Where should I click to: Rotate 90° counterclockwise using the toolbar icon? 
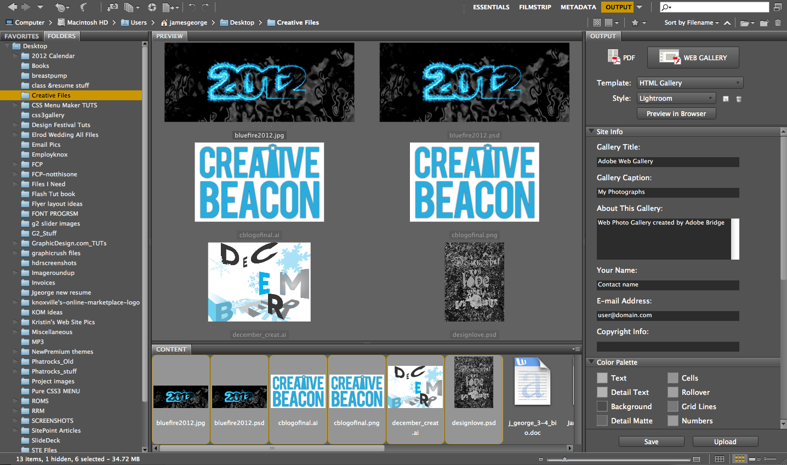(192, 7)
